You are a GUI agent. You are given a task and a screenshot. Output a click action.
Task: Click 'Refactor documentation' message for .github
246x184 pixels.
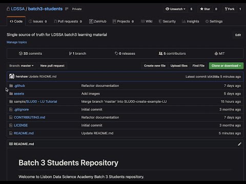click(x=100, y=85)
